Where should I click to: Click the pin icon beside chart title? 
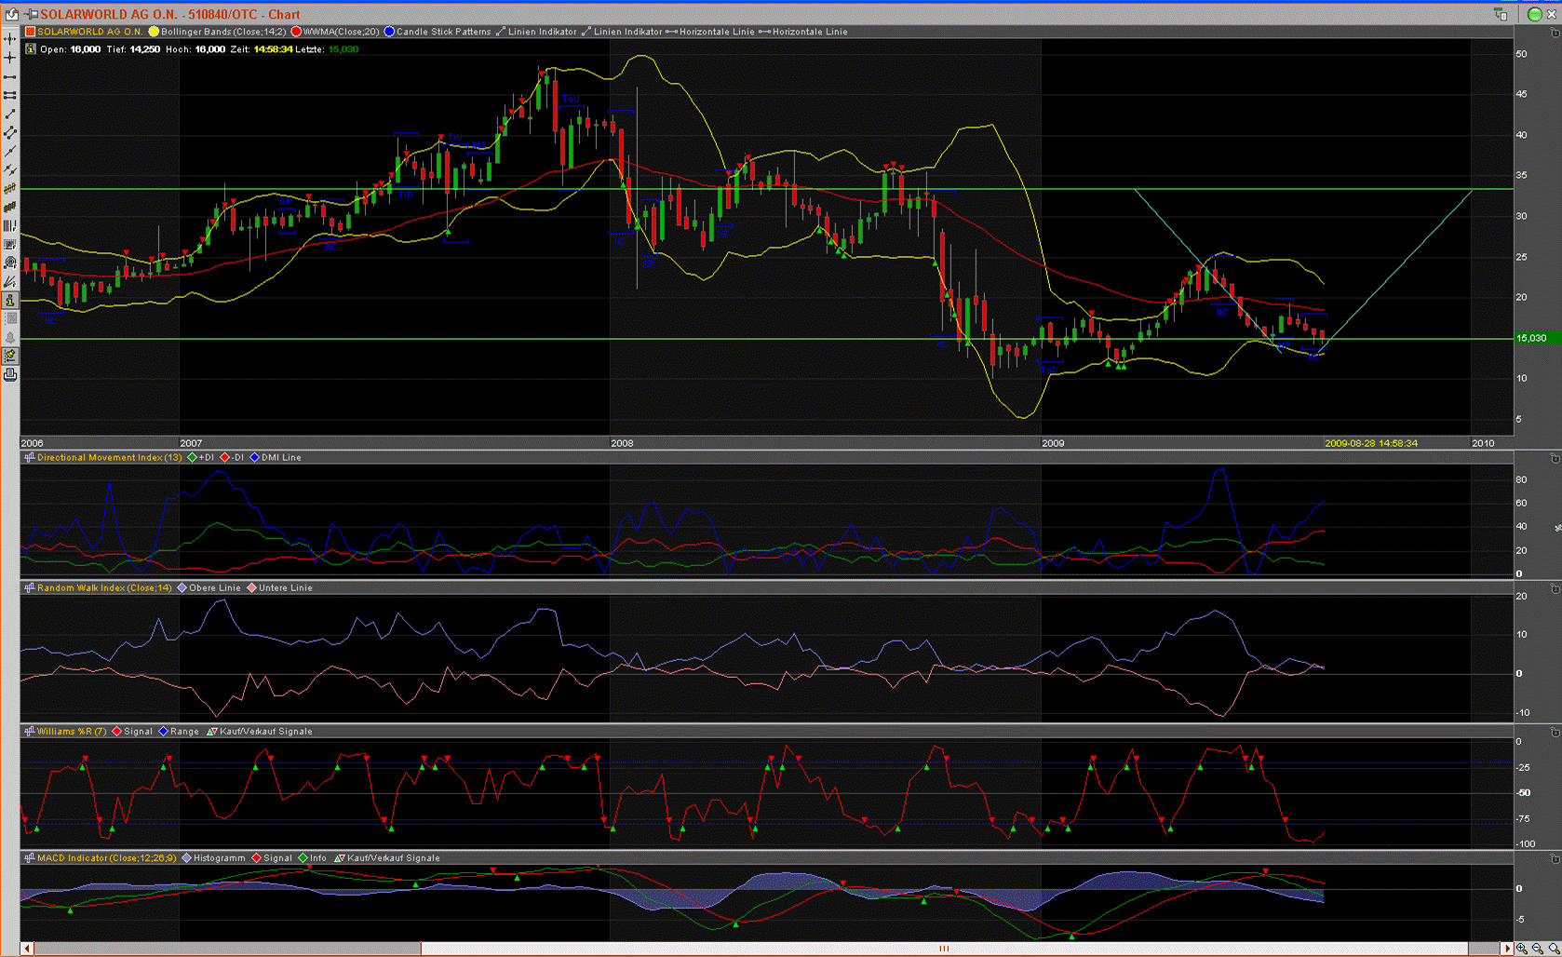click(32, 14)
